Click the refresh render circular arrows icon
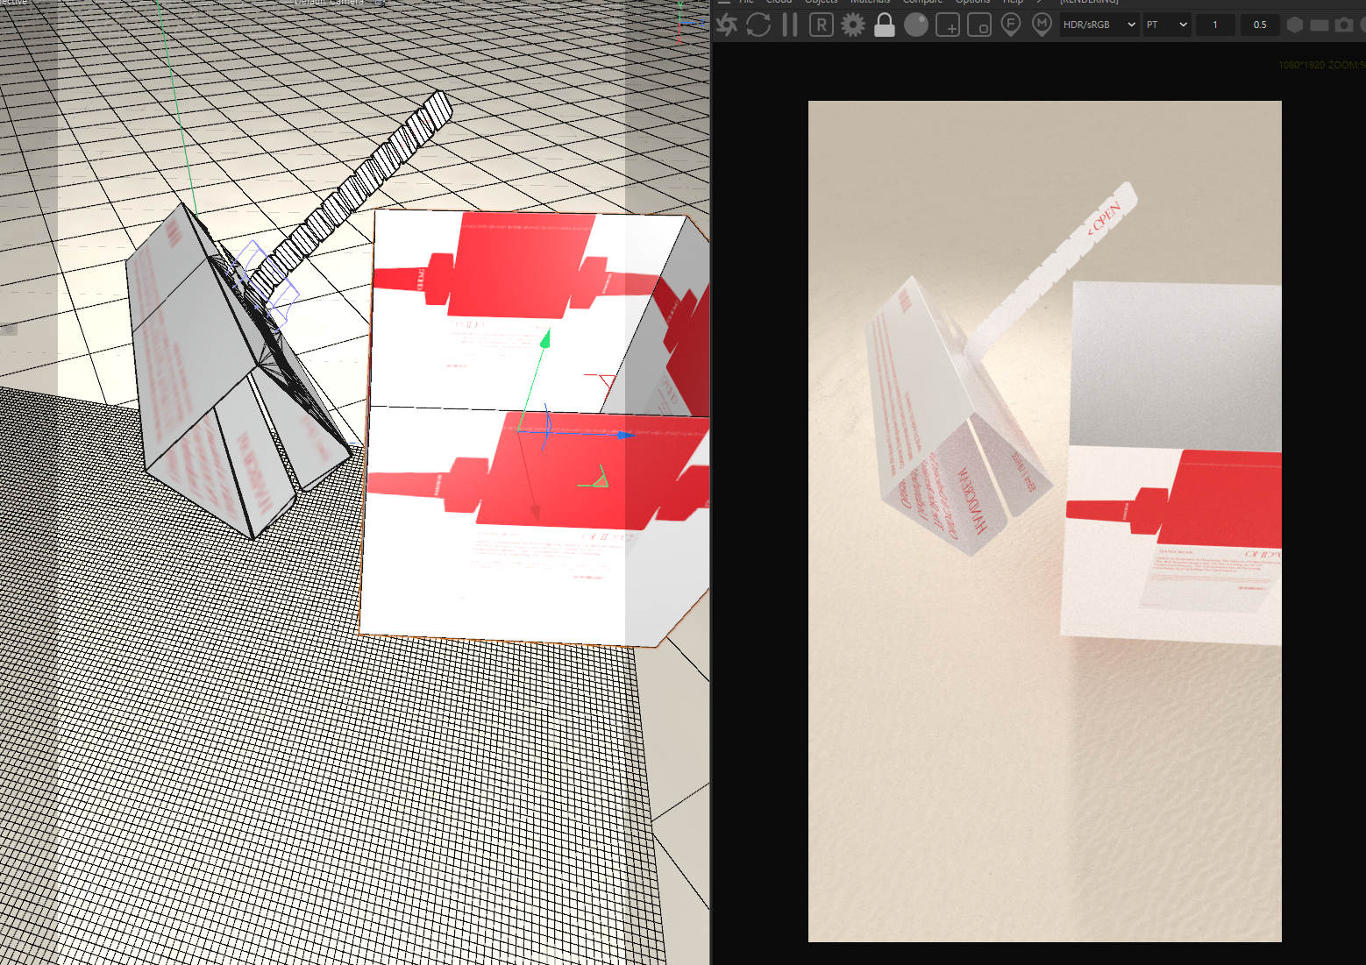 (758, 25)
